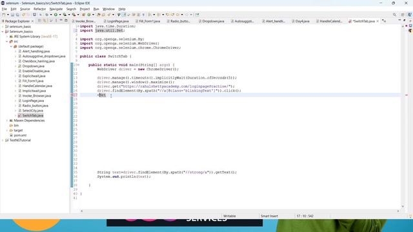413x232 pixels.
Task: Click the error marker on line 17
Action: point(72,95)
